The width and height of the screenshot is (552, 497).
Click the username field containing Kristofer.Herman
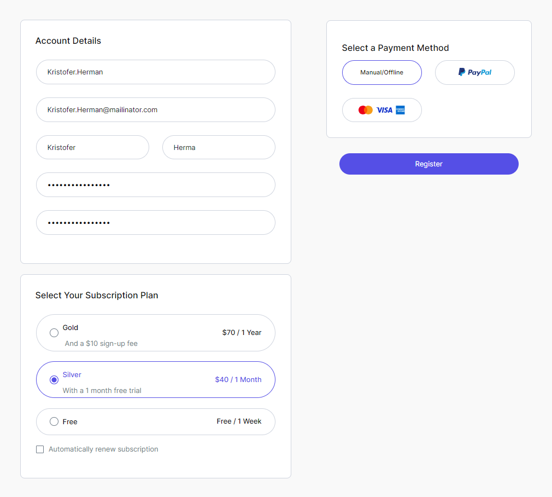pos(155,72)
